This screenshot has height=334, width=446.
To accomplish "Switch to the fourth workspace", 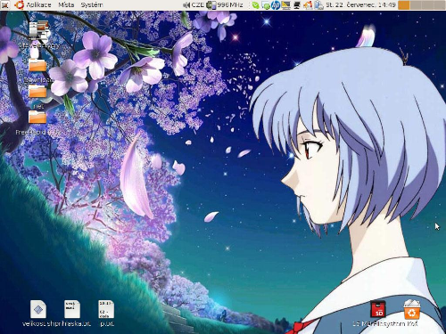I will (439, 5).
